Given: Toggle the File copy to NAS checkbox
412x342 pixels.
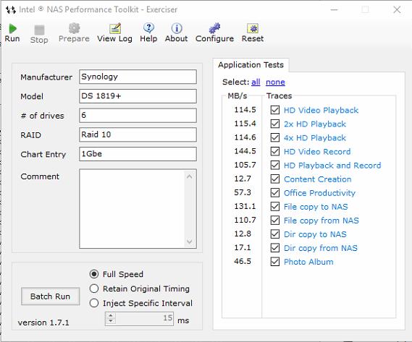Looking at the screenshot, I should coord(275,206).
